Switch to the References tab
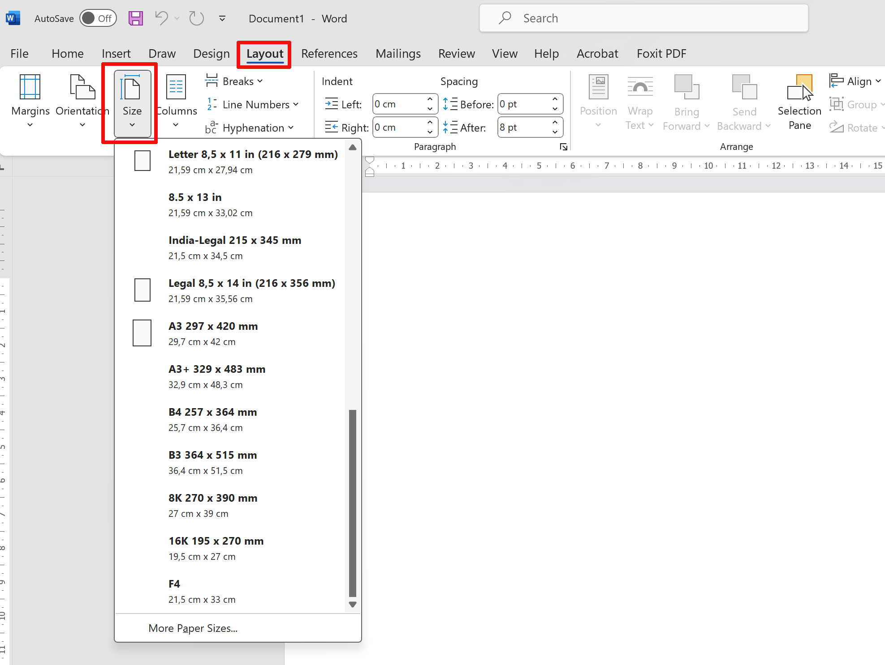 coord(329,53)
